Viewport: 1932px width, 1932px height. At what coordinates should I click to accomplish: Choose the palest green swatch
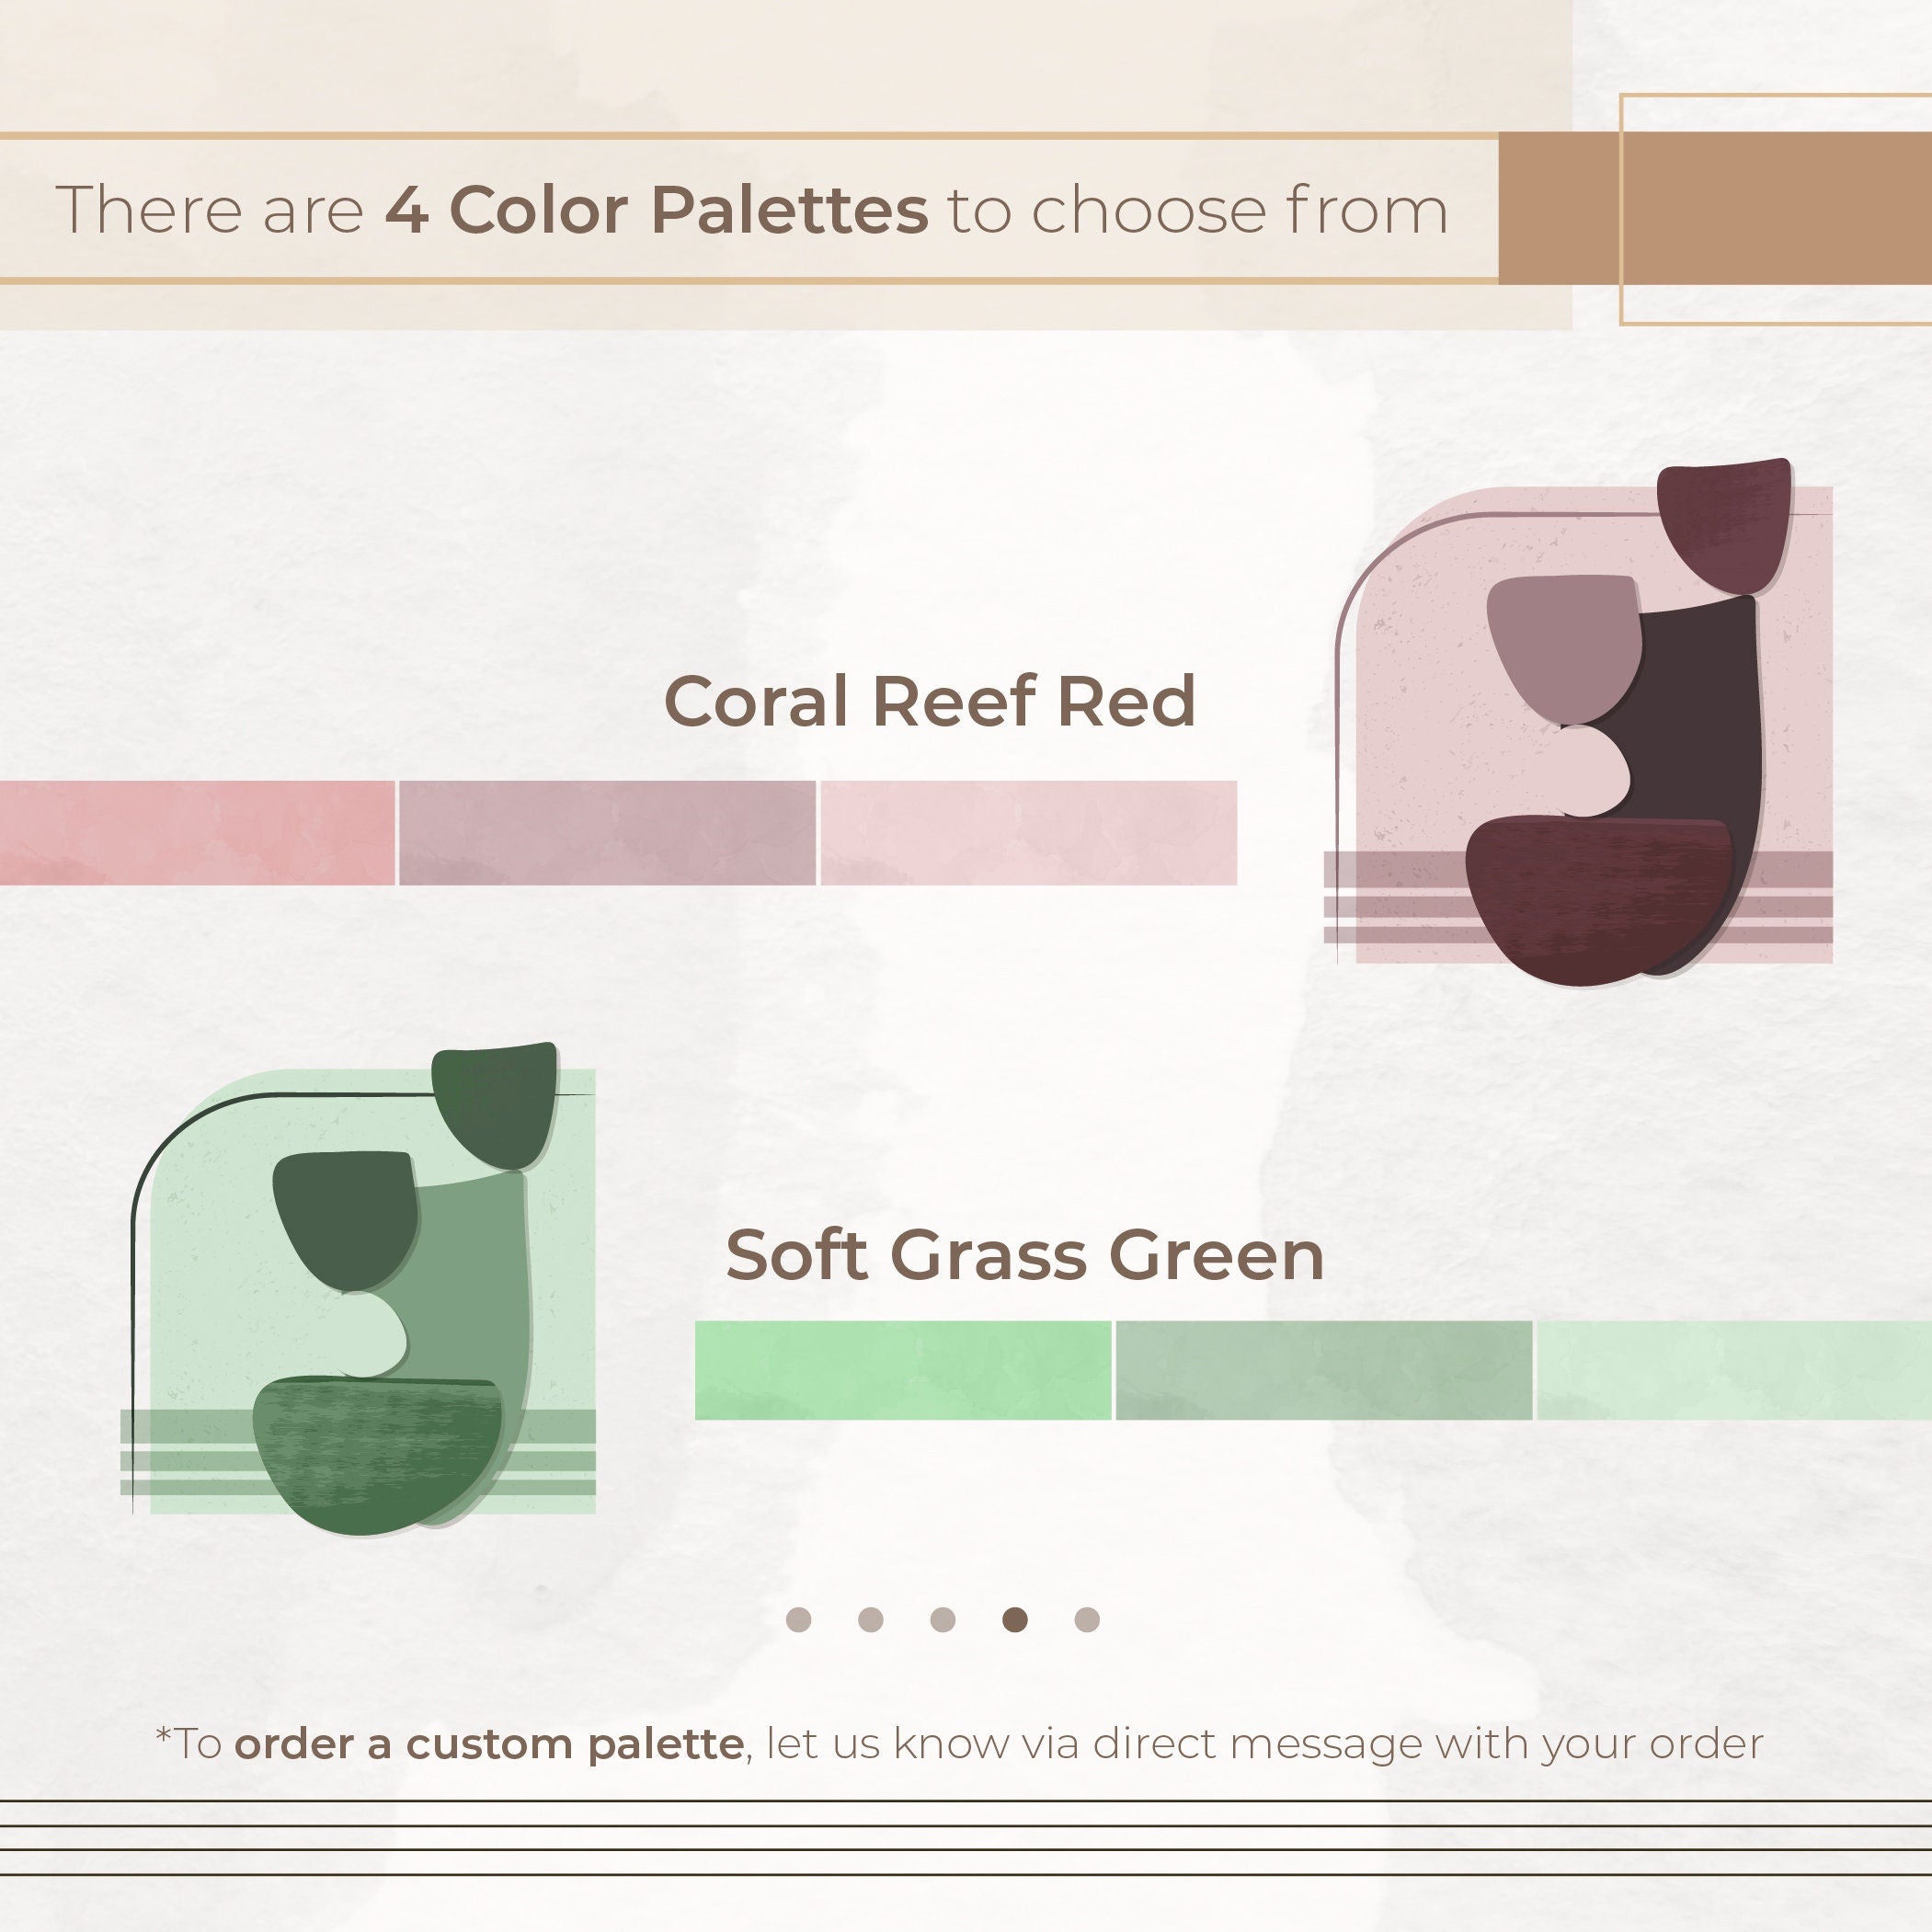(1733, 1370)
